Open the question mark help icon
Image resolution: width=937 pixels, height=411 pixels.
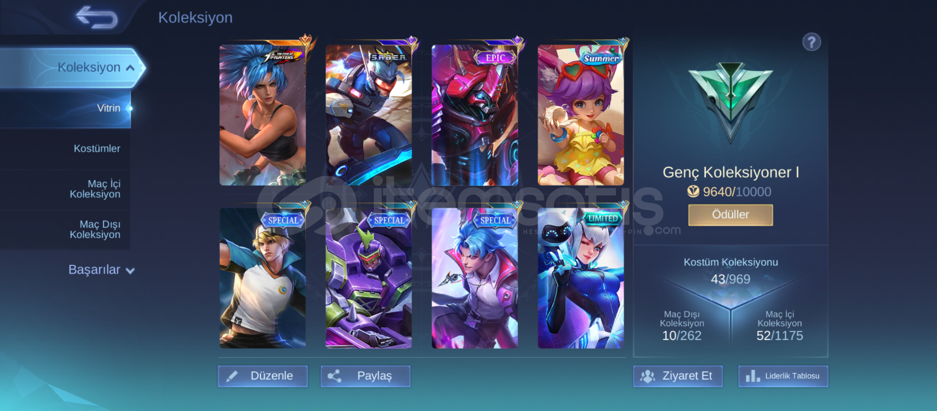click(x=811, y=42)
